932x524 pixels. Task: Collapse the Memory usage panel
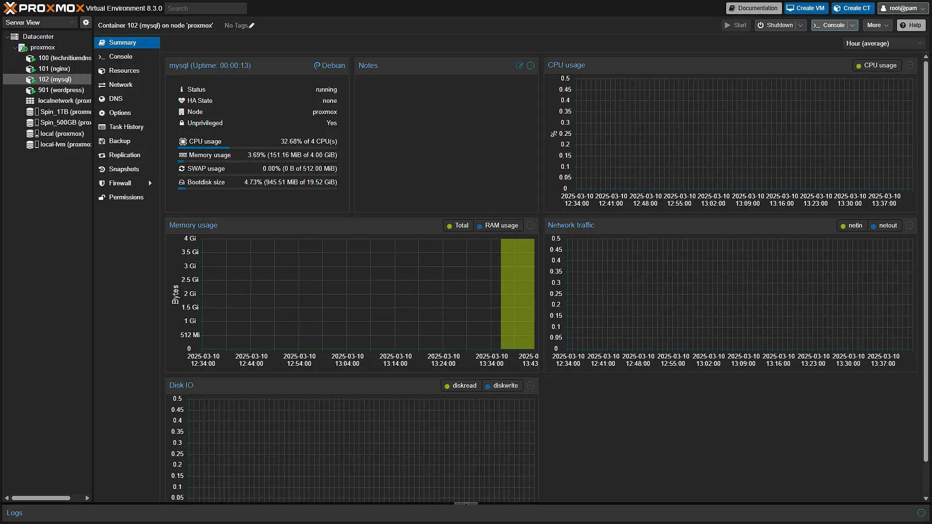pyautogui.click(x=531, y=225)
